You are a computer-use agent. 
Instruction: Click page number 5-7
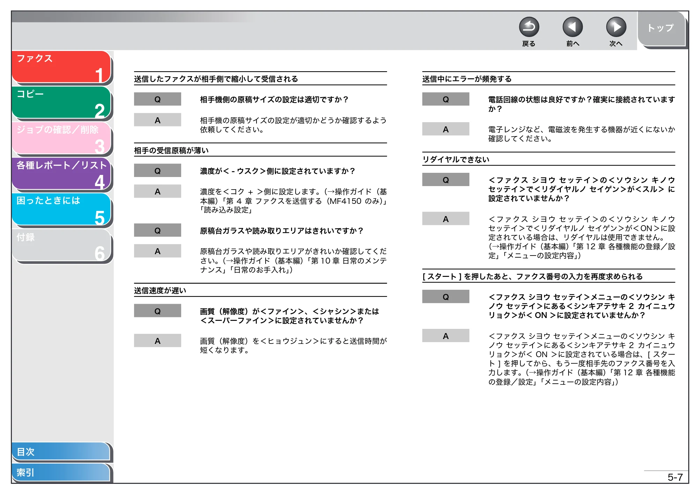coord(675,477)
